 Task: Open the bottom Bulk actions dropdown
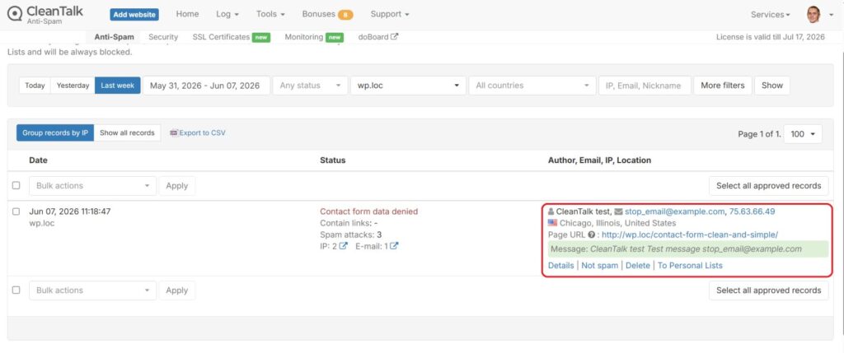coord(92,290)
